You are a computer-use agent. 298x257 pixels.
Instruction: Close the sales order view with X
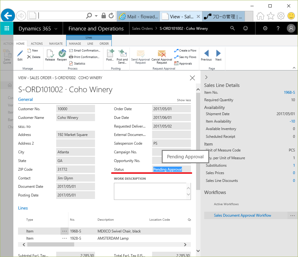tap(192, 78)
